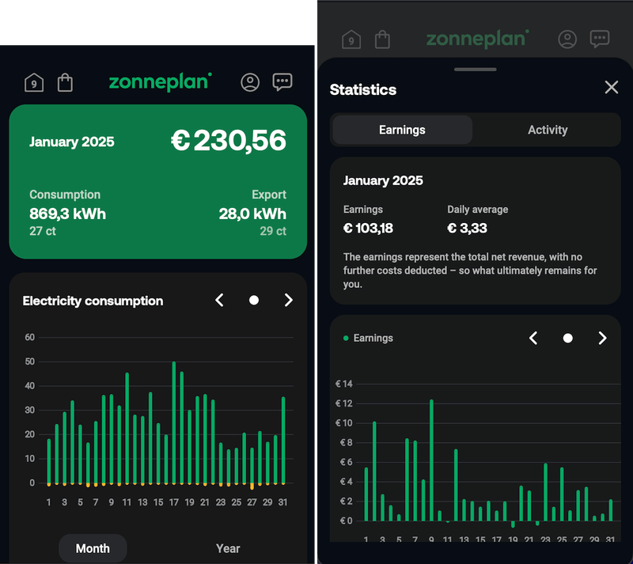The width and height of the screenshot is (633, 564).
Task: Tap the white dot in Electricity consumption
Action: [x=254, y=300]
